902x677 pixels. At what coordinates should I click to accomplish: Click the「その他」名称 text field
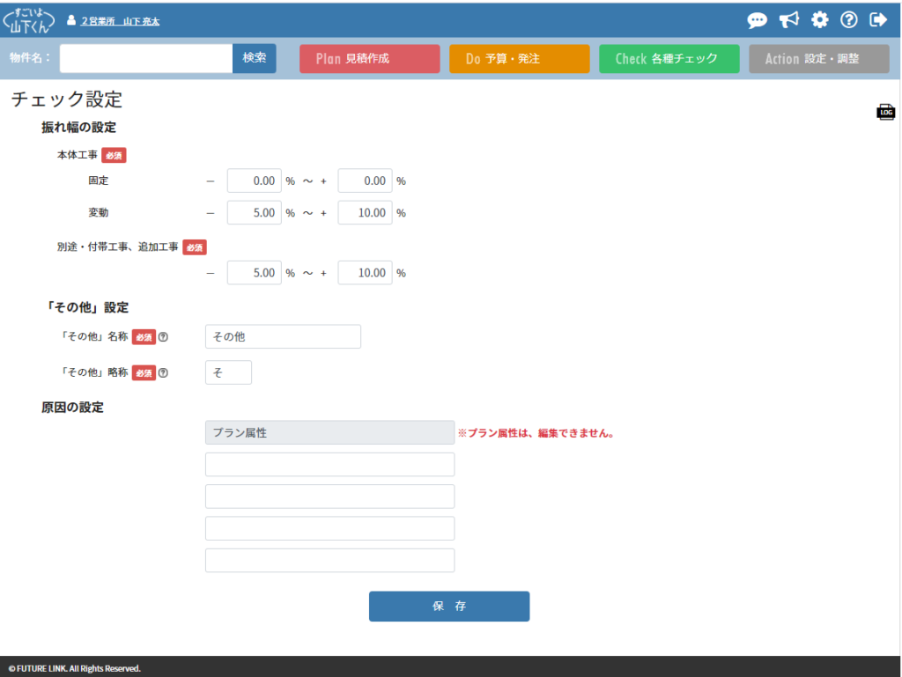pos(283,336)
